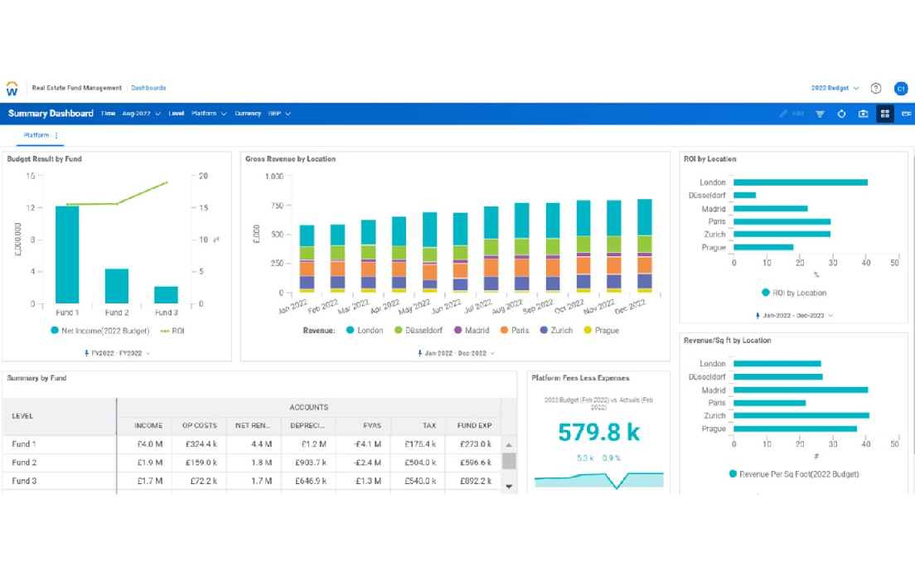
Task: Expand ROI by Location date range chevron
Action: point(830,316)
